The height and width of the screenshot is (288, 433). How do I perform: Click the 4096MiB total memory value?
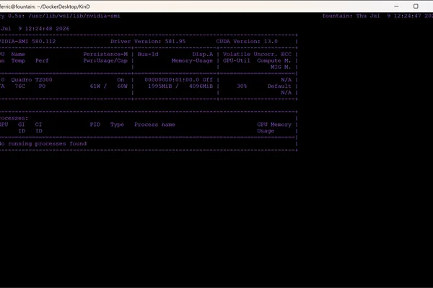201,86
